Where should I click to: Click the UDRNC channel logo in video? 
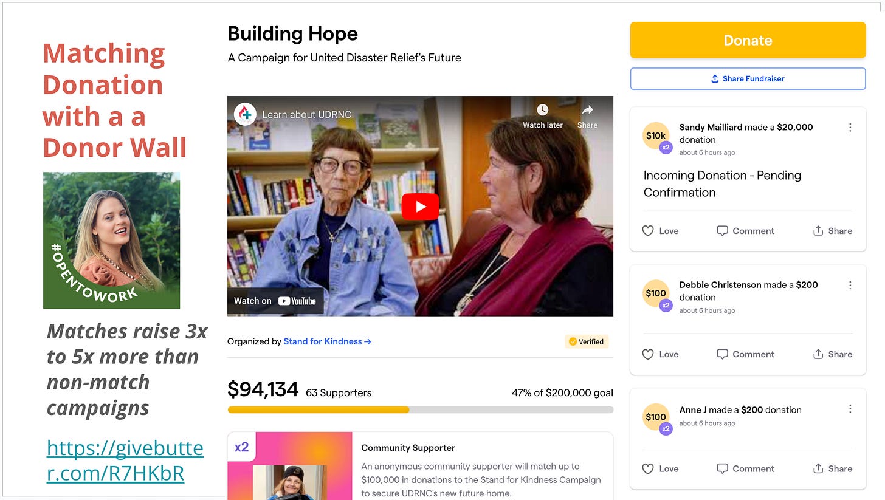tap(245, 114)
